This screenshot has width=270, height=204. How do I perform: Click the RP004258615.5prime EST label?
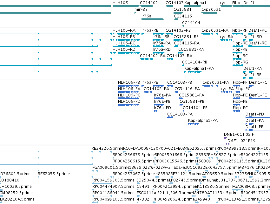(x=134, y=161)
